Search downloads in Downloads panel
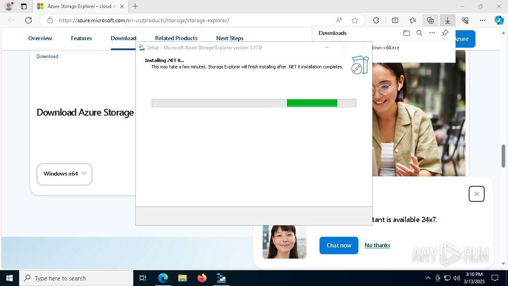 point(419,33)
